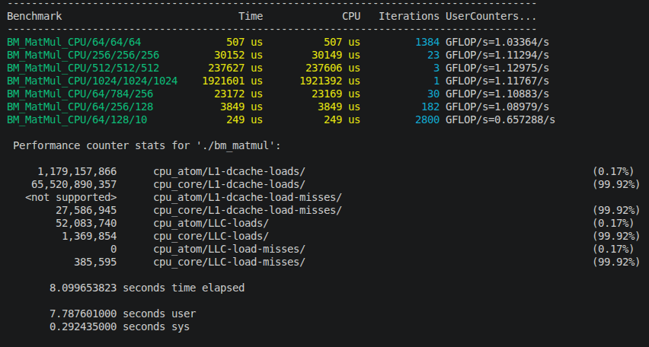Click the cpu_atom/LLC-load-misses/ event name
This screenshot has height=347, width=649.
click(x=229, y=249)
